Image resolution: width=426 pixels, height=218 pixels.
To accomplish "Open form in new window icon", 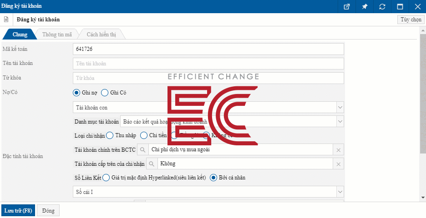I will [x=346, y=6].
